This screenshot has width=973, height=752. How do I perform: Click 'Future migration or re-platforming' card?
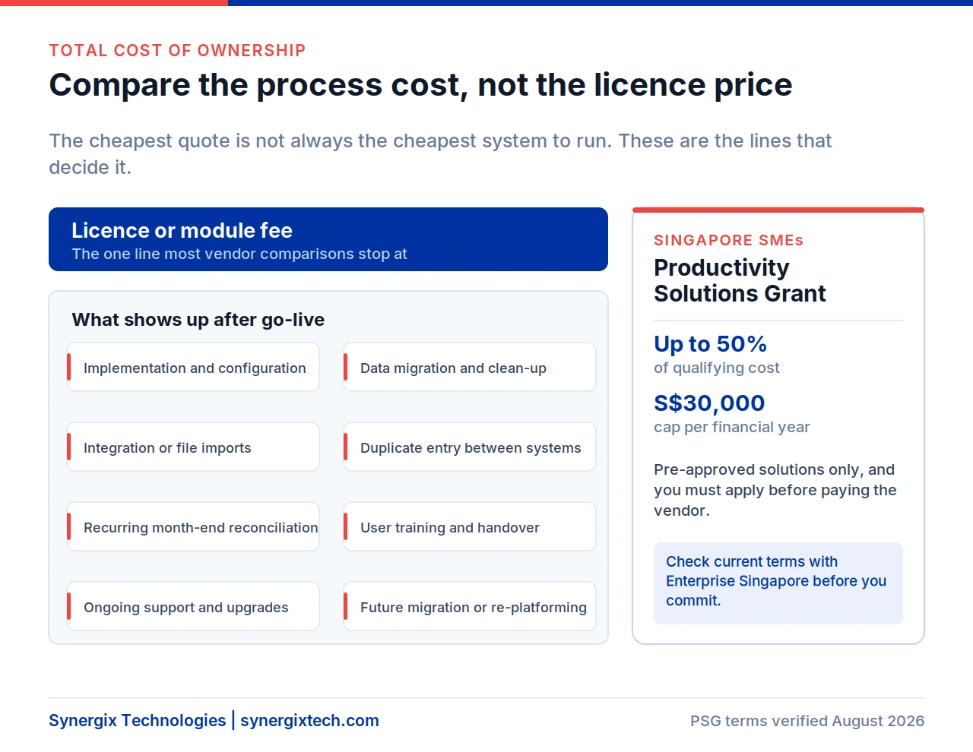click(470, 606)
